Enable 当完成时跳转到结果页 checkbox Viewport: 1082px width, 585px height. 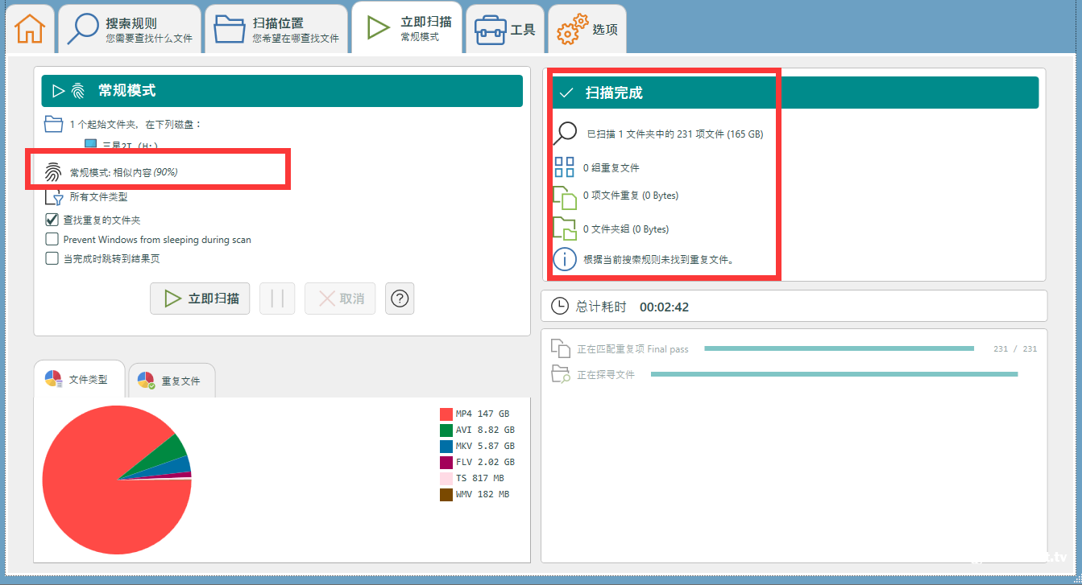coord(52,258)
